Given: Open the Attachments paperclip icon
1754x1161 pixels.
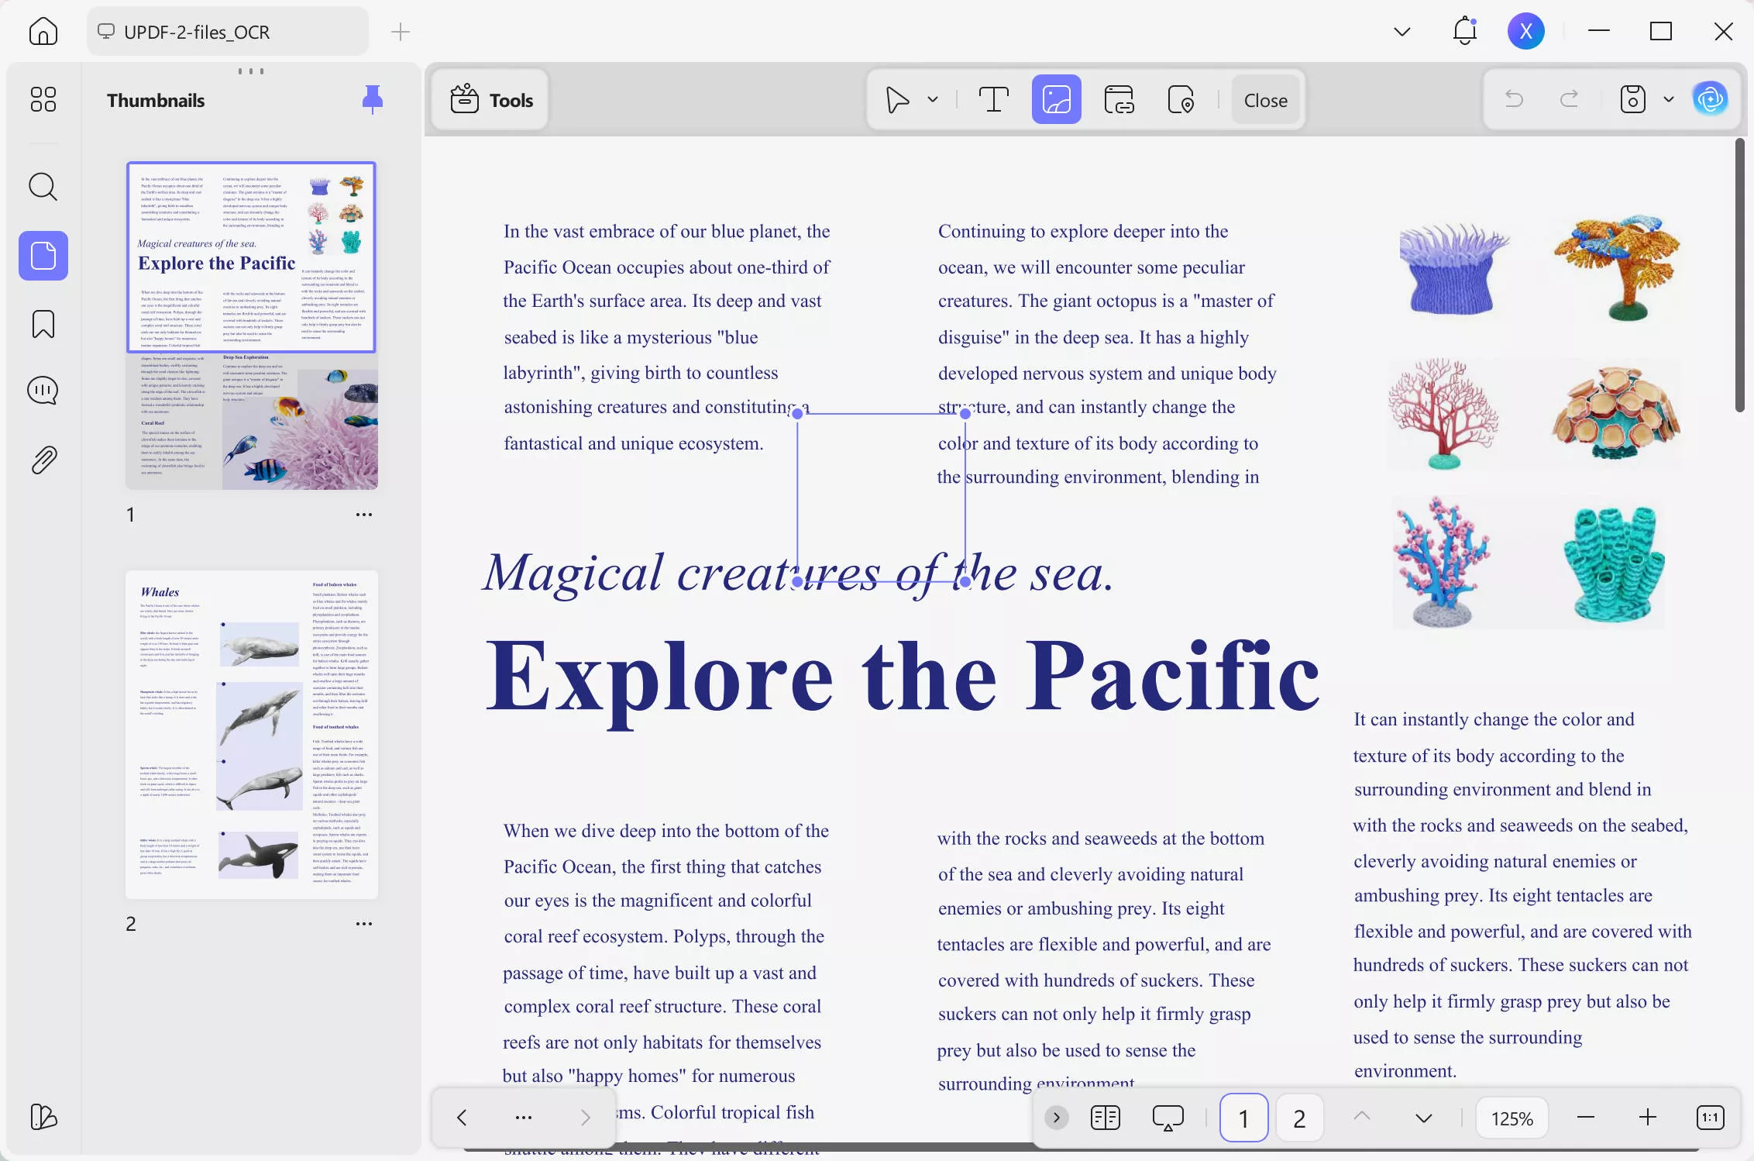Looking at the screenshot, I should (x=43, y=460).
